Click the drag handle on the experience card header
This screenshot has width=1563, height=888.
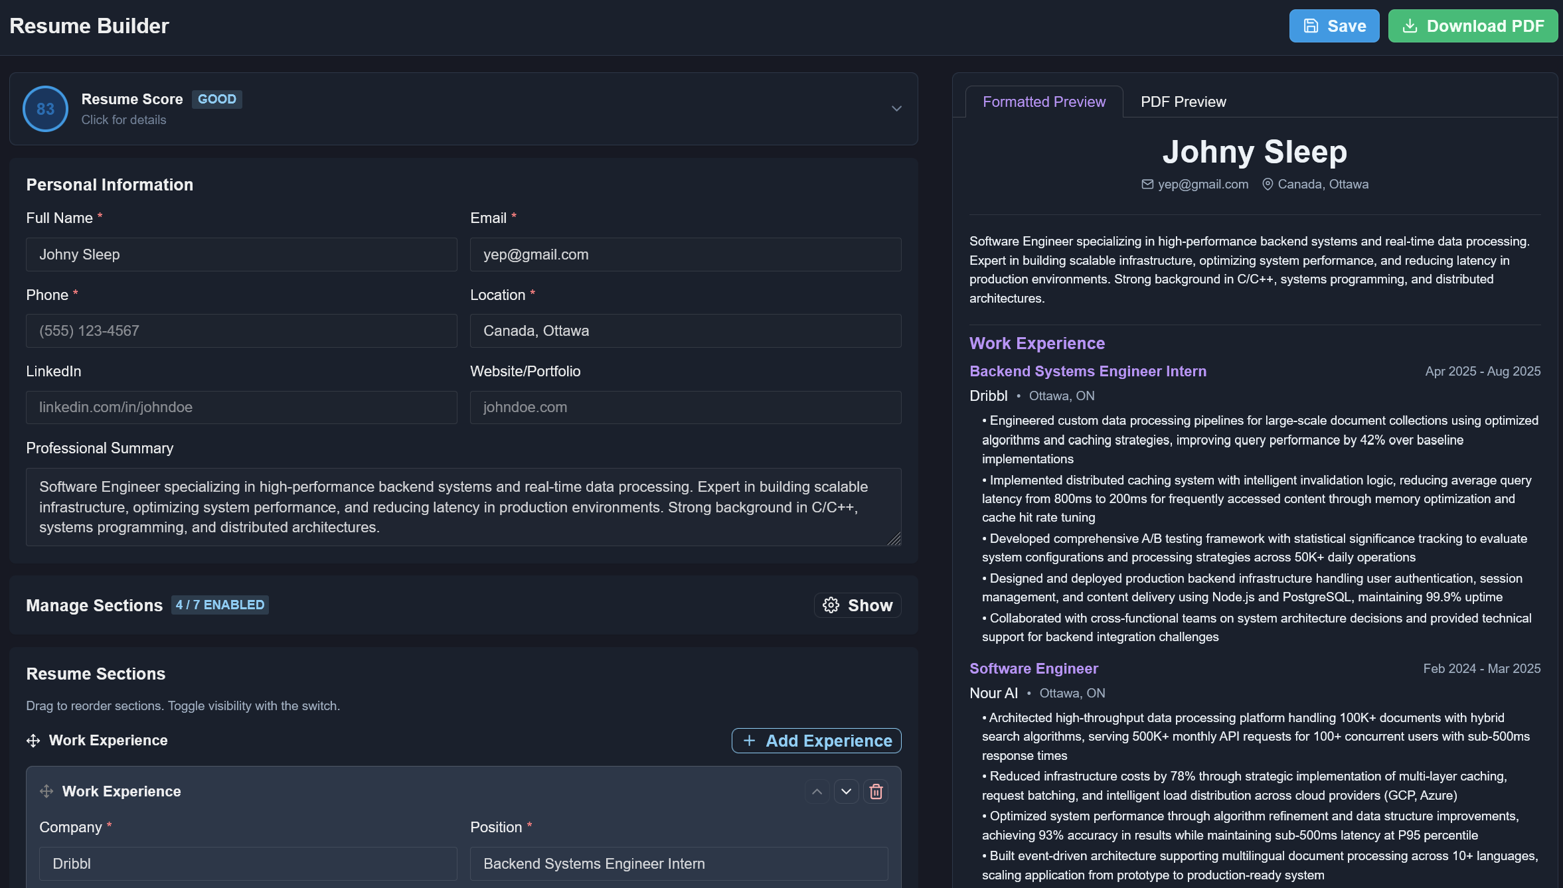coord(46,791)
